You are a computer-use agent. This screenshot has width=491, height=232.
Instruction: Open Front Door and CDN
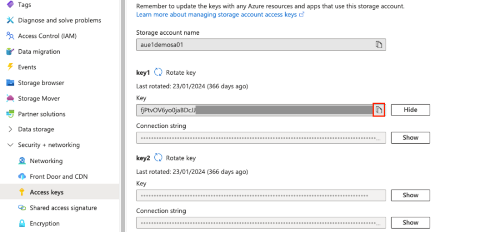coord(60,177)
